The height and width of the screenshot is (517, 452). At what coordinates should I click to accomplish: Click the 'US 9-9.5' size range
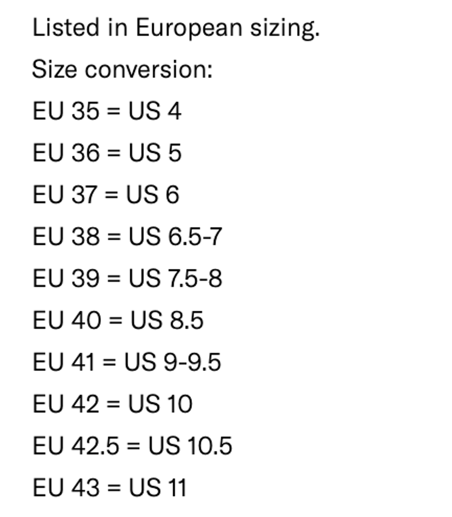pyautogui.click(x=172, y=362)
